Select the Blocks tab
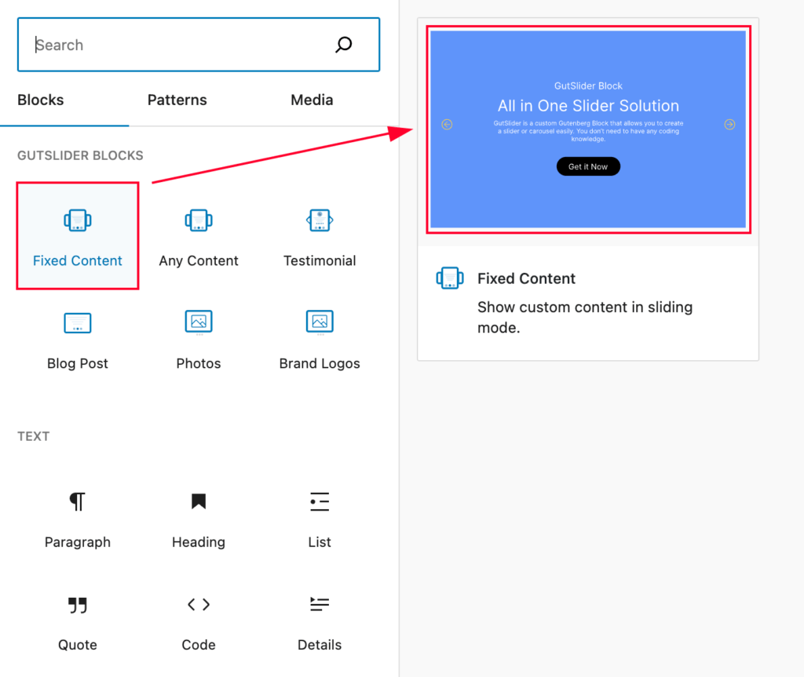 [40, 100]
